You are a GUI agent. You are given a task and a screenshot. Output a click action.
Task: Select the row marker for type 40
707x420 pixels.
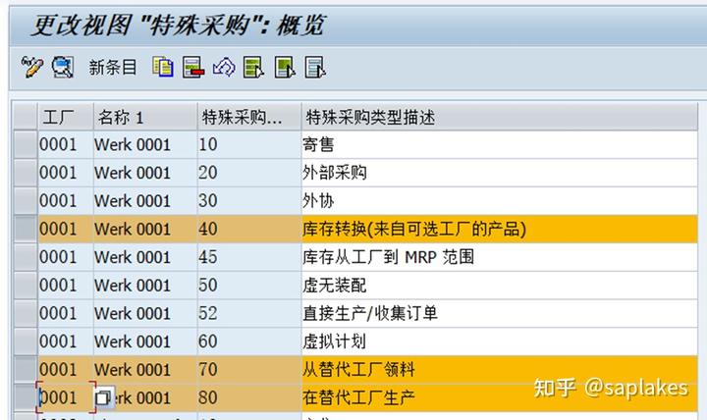(x=25, y=229)
